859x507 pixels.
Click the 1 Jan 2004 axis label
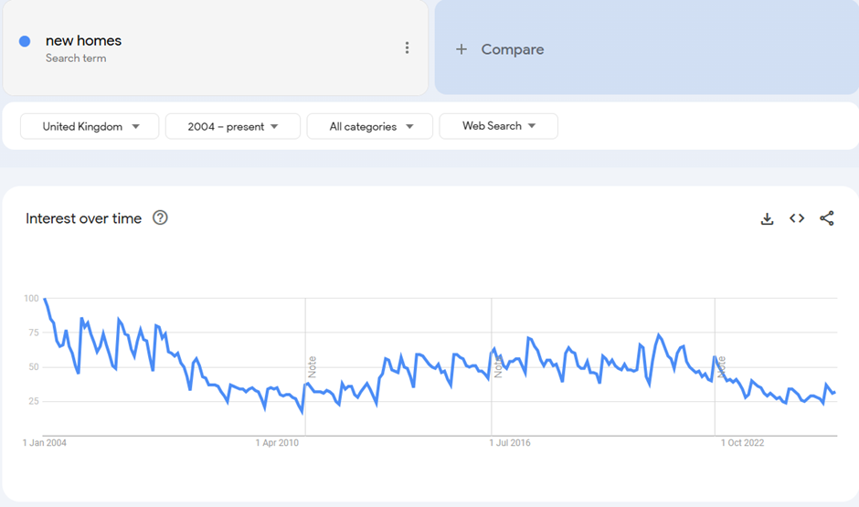45,443
